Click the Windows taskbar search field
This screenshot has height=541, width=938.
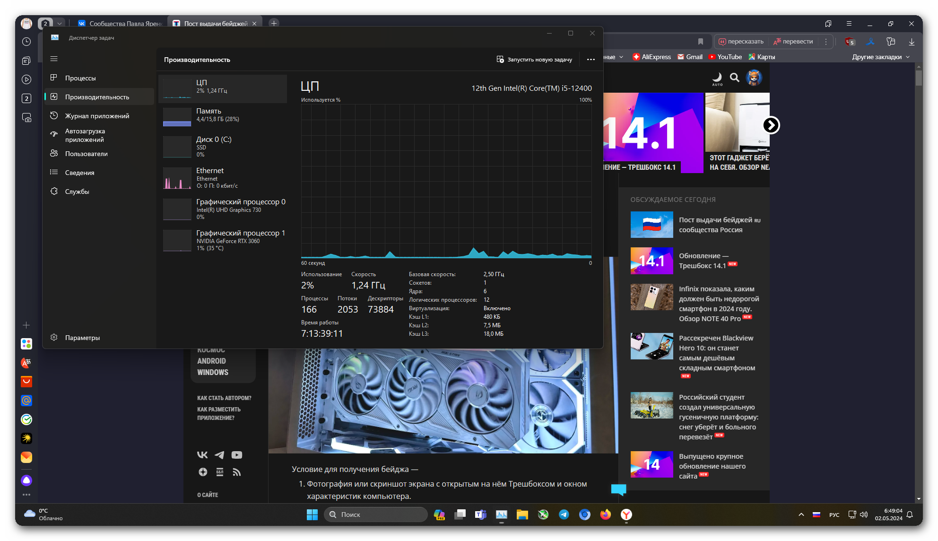[376, 515]
